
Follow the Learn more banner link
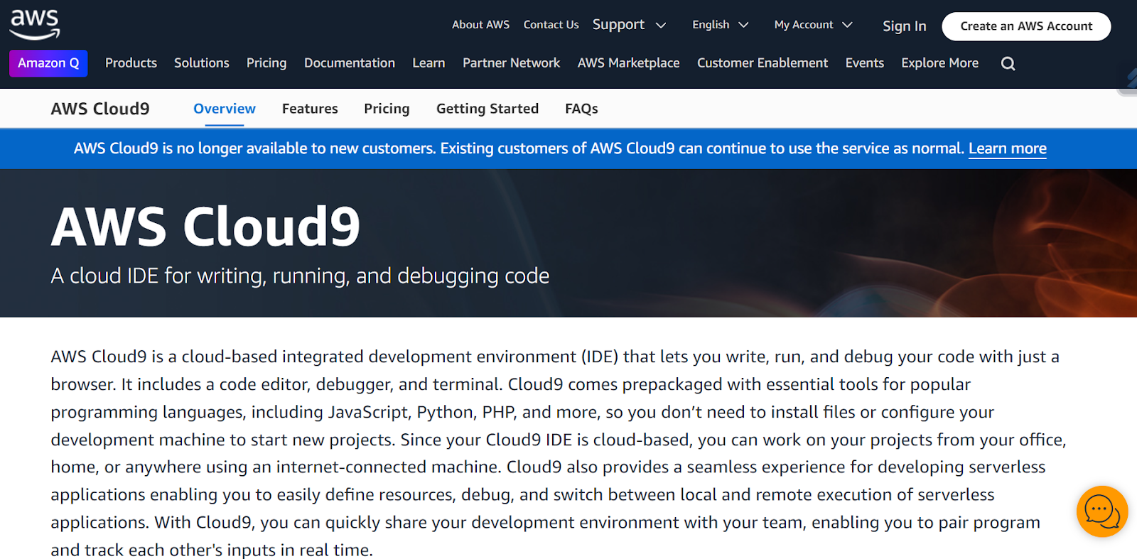1007,148
